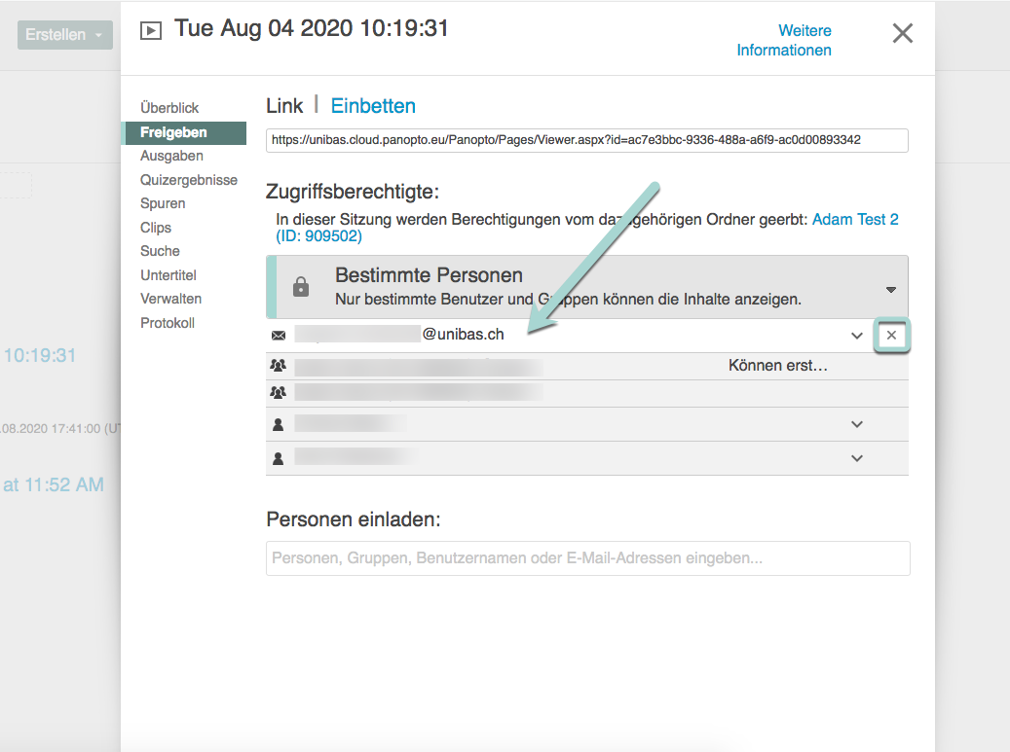This screenshot has width=1010, height=752.
Task: Click the Personen einladen input field
Action: 587,558
